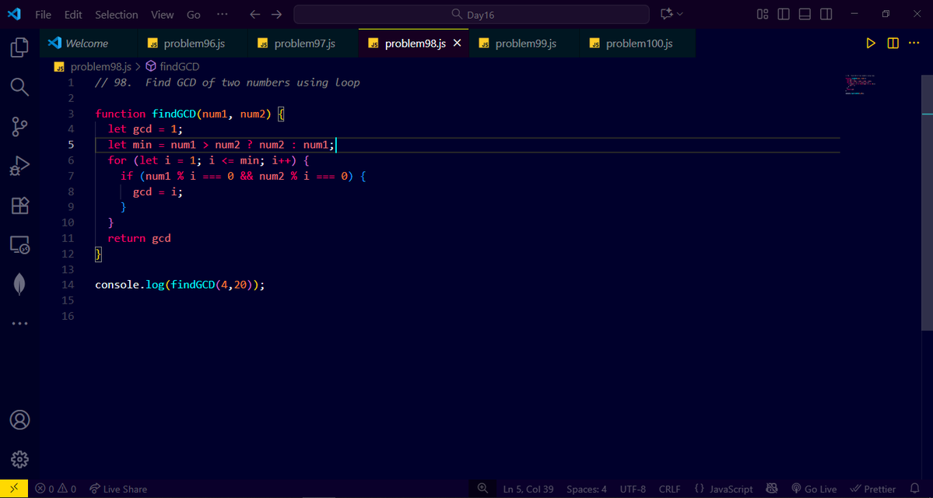Switch to the problem100.js tab

click(x=638, y=44)
